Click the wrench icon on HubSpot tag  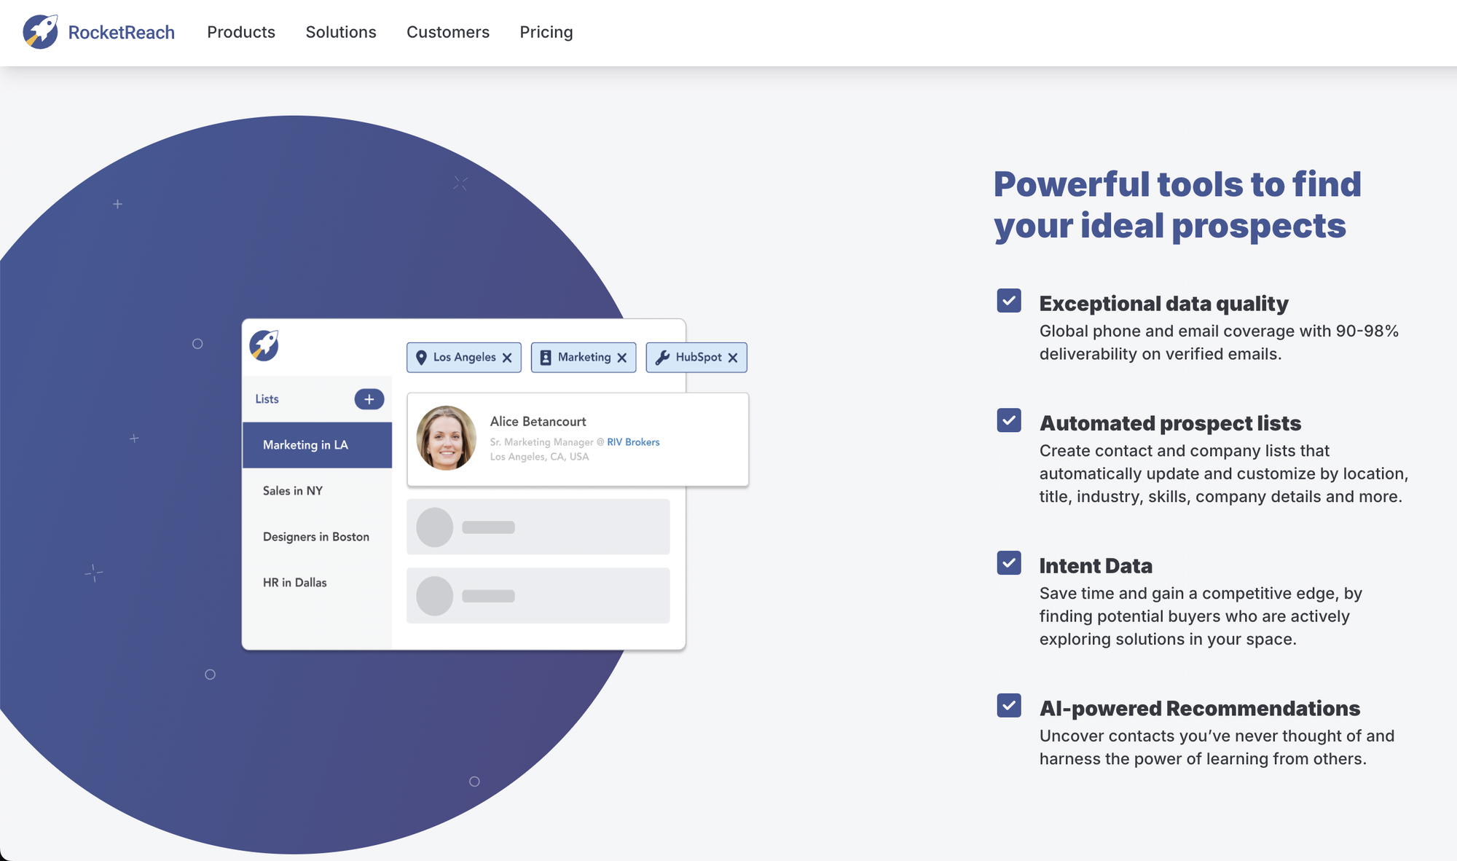point(662,358)
